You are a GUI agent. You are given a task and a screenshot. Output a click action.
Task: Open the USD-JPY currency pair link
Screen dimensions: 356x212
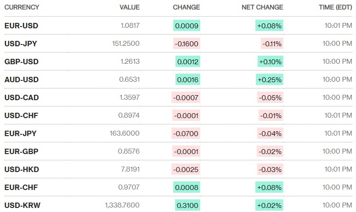click(x=21, y=44)
